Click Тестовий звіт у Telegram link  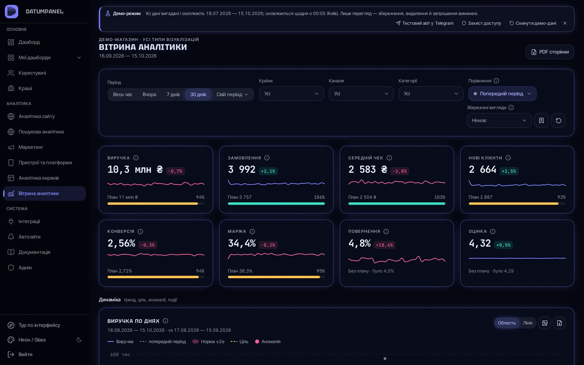point(425,23)
